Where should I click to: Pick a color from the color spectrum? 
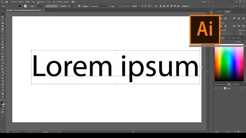pyautogui.click(x=229, y=64)
